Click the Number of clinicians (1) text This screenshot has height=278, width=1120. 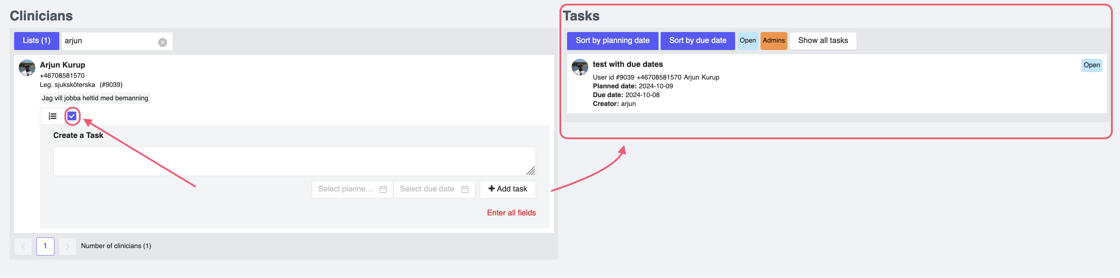tap(116, 246)
